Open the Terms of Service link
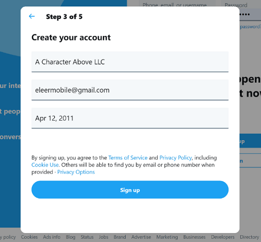The height and width of the screenshot is (242, 261). pos(128,158)
